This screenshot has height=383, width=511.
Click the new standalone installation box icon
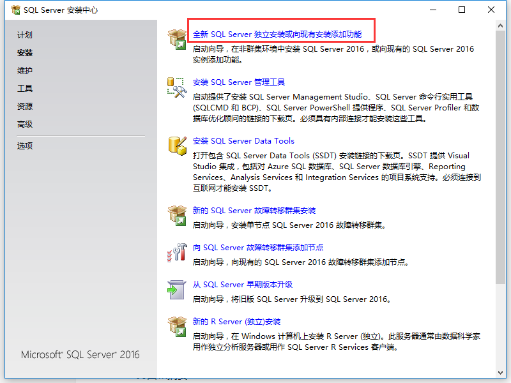[177, 39]
